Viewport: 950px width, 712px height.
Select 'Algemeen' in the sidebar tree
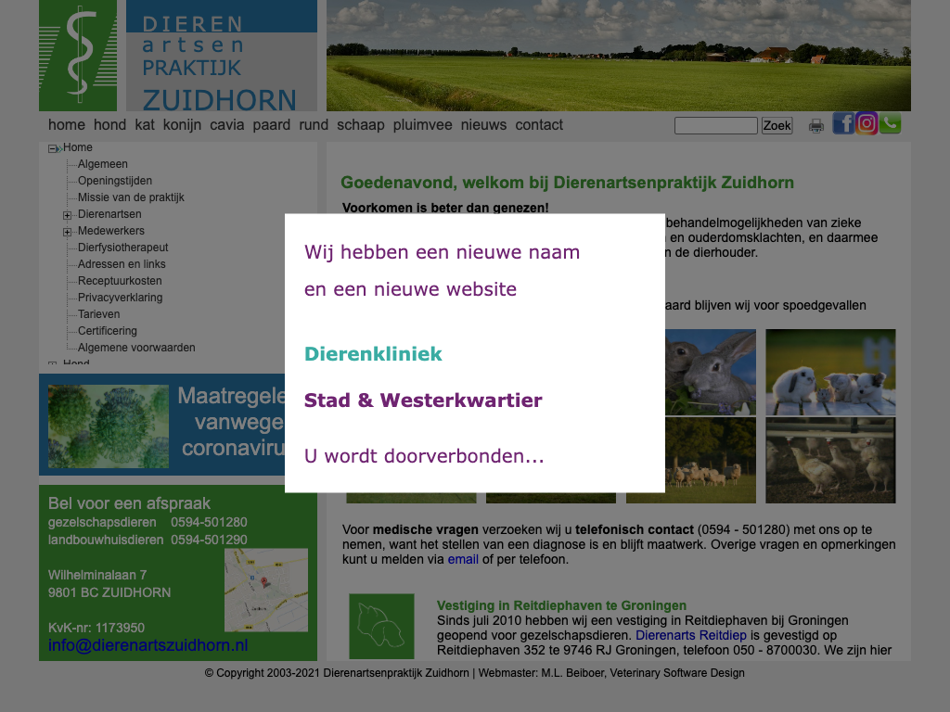tap(102, 164)
